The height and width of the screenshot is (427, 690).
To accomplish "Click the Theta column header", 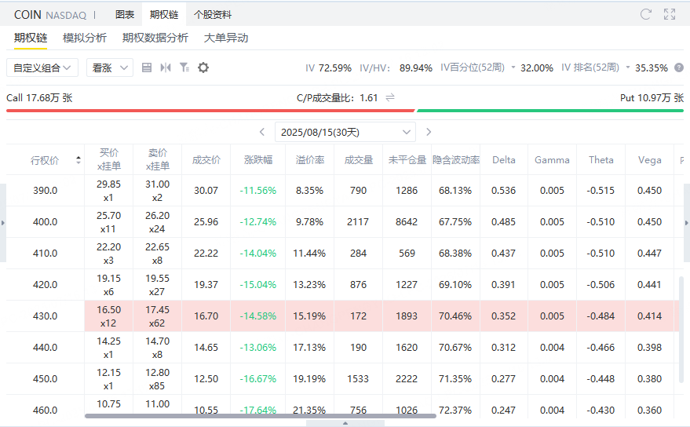I will (x=601, y=160).
